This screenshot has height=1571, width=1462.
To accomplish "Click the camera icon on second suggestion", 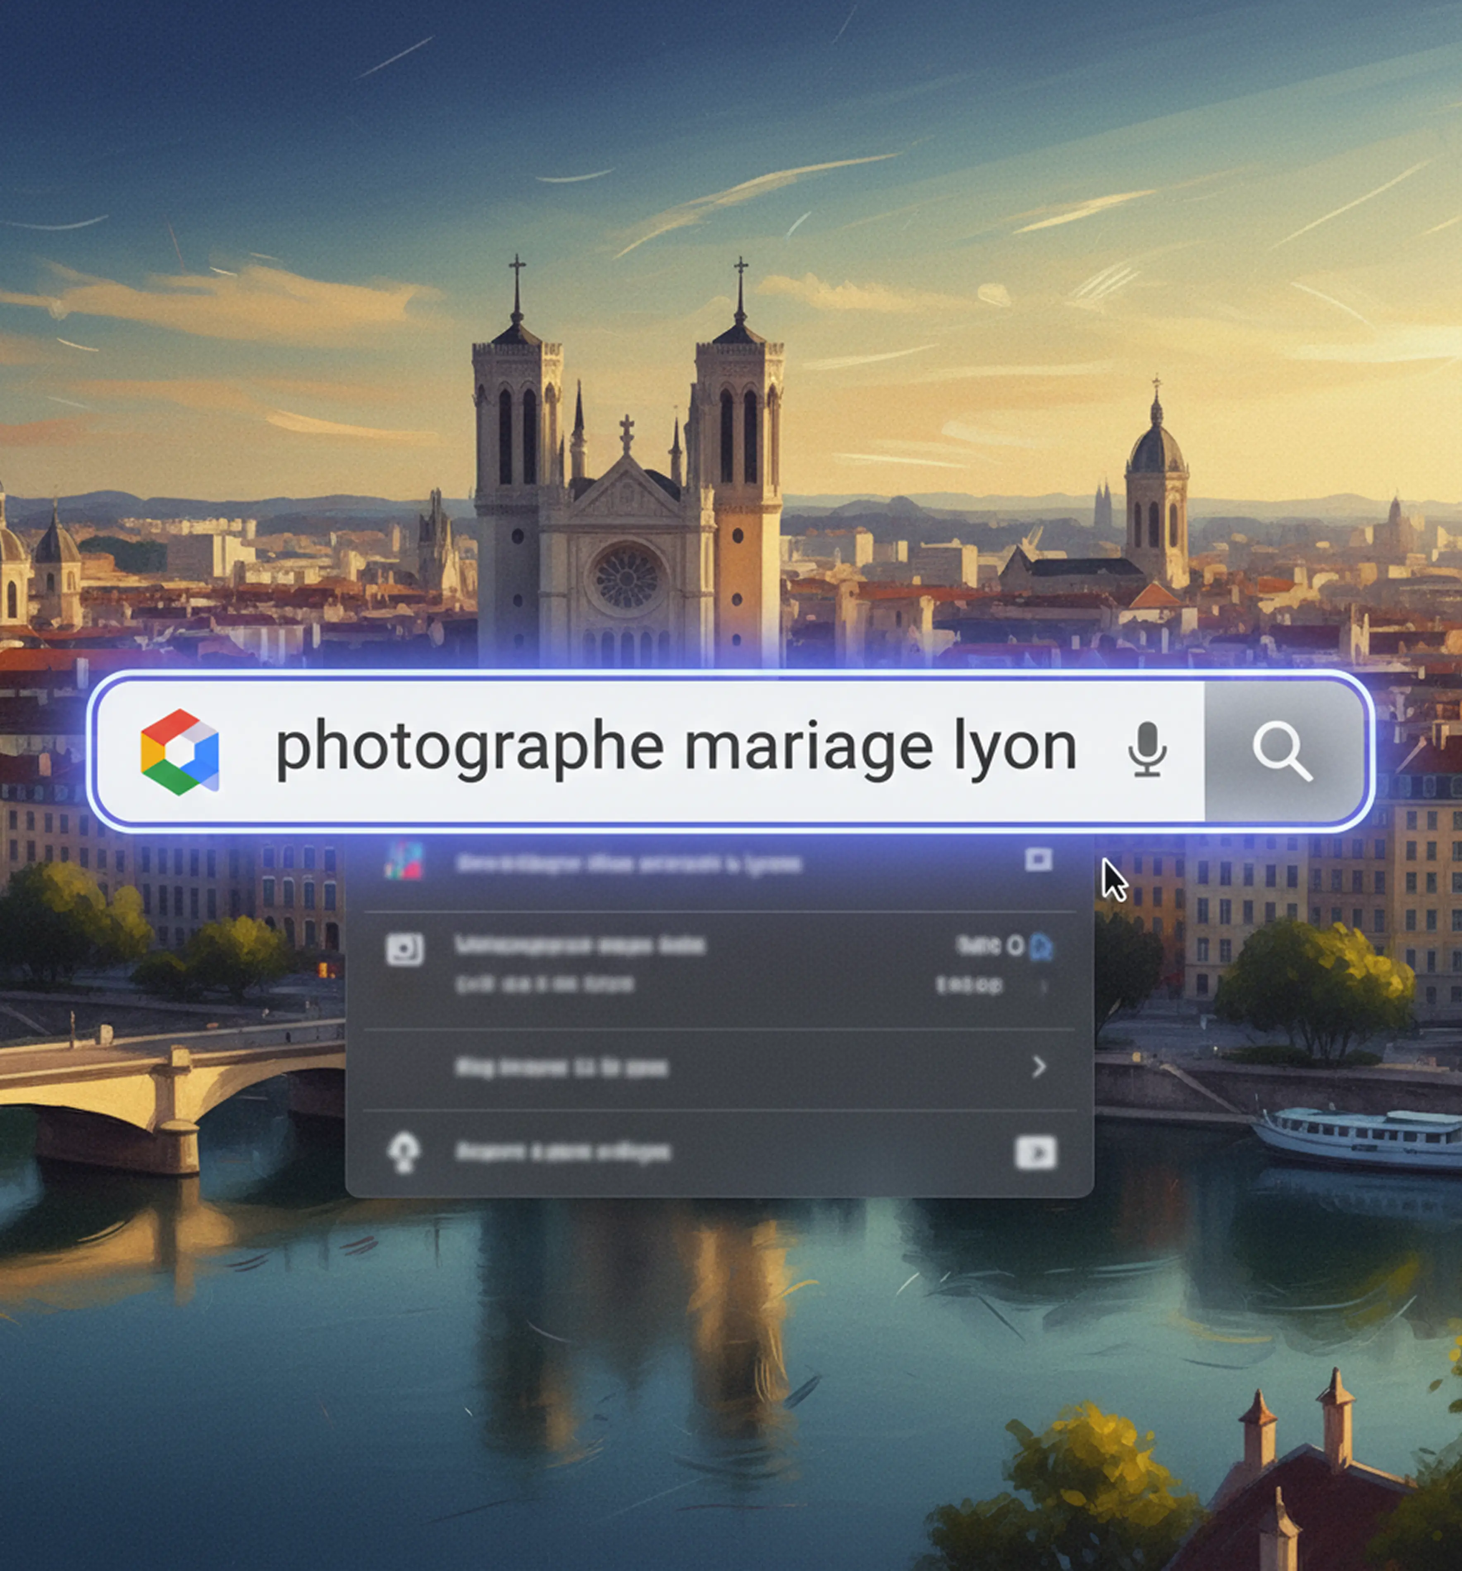I will (x=405, y=949).
